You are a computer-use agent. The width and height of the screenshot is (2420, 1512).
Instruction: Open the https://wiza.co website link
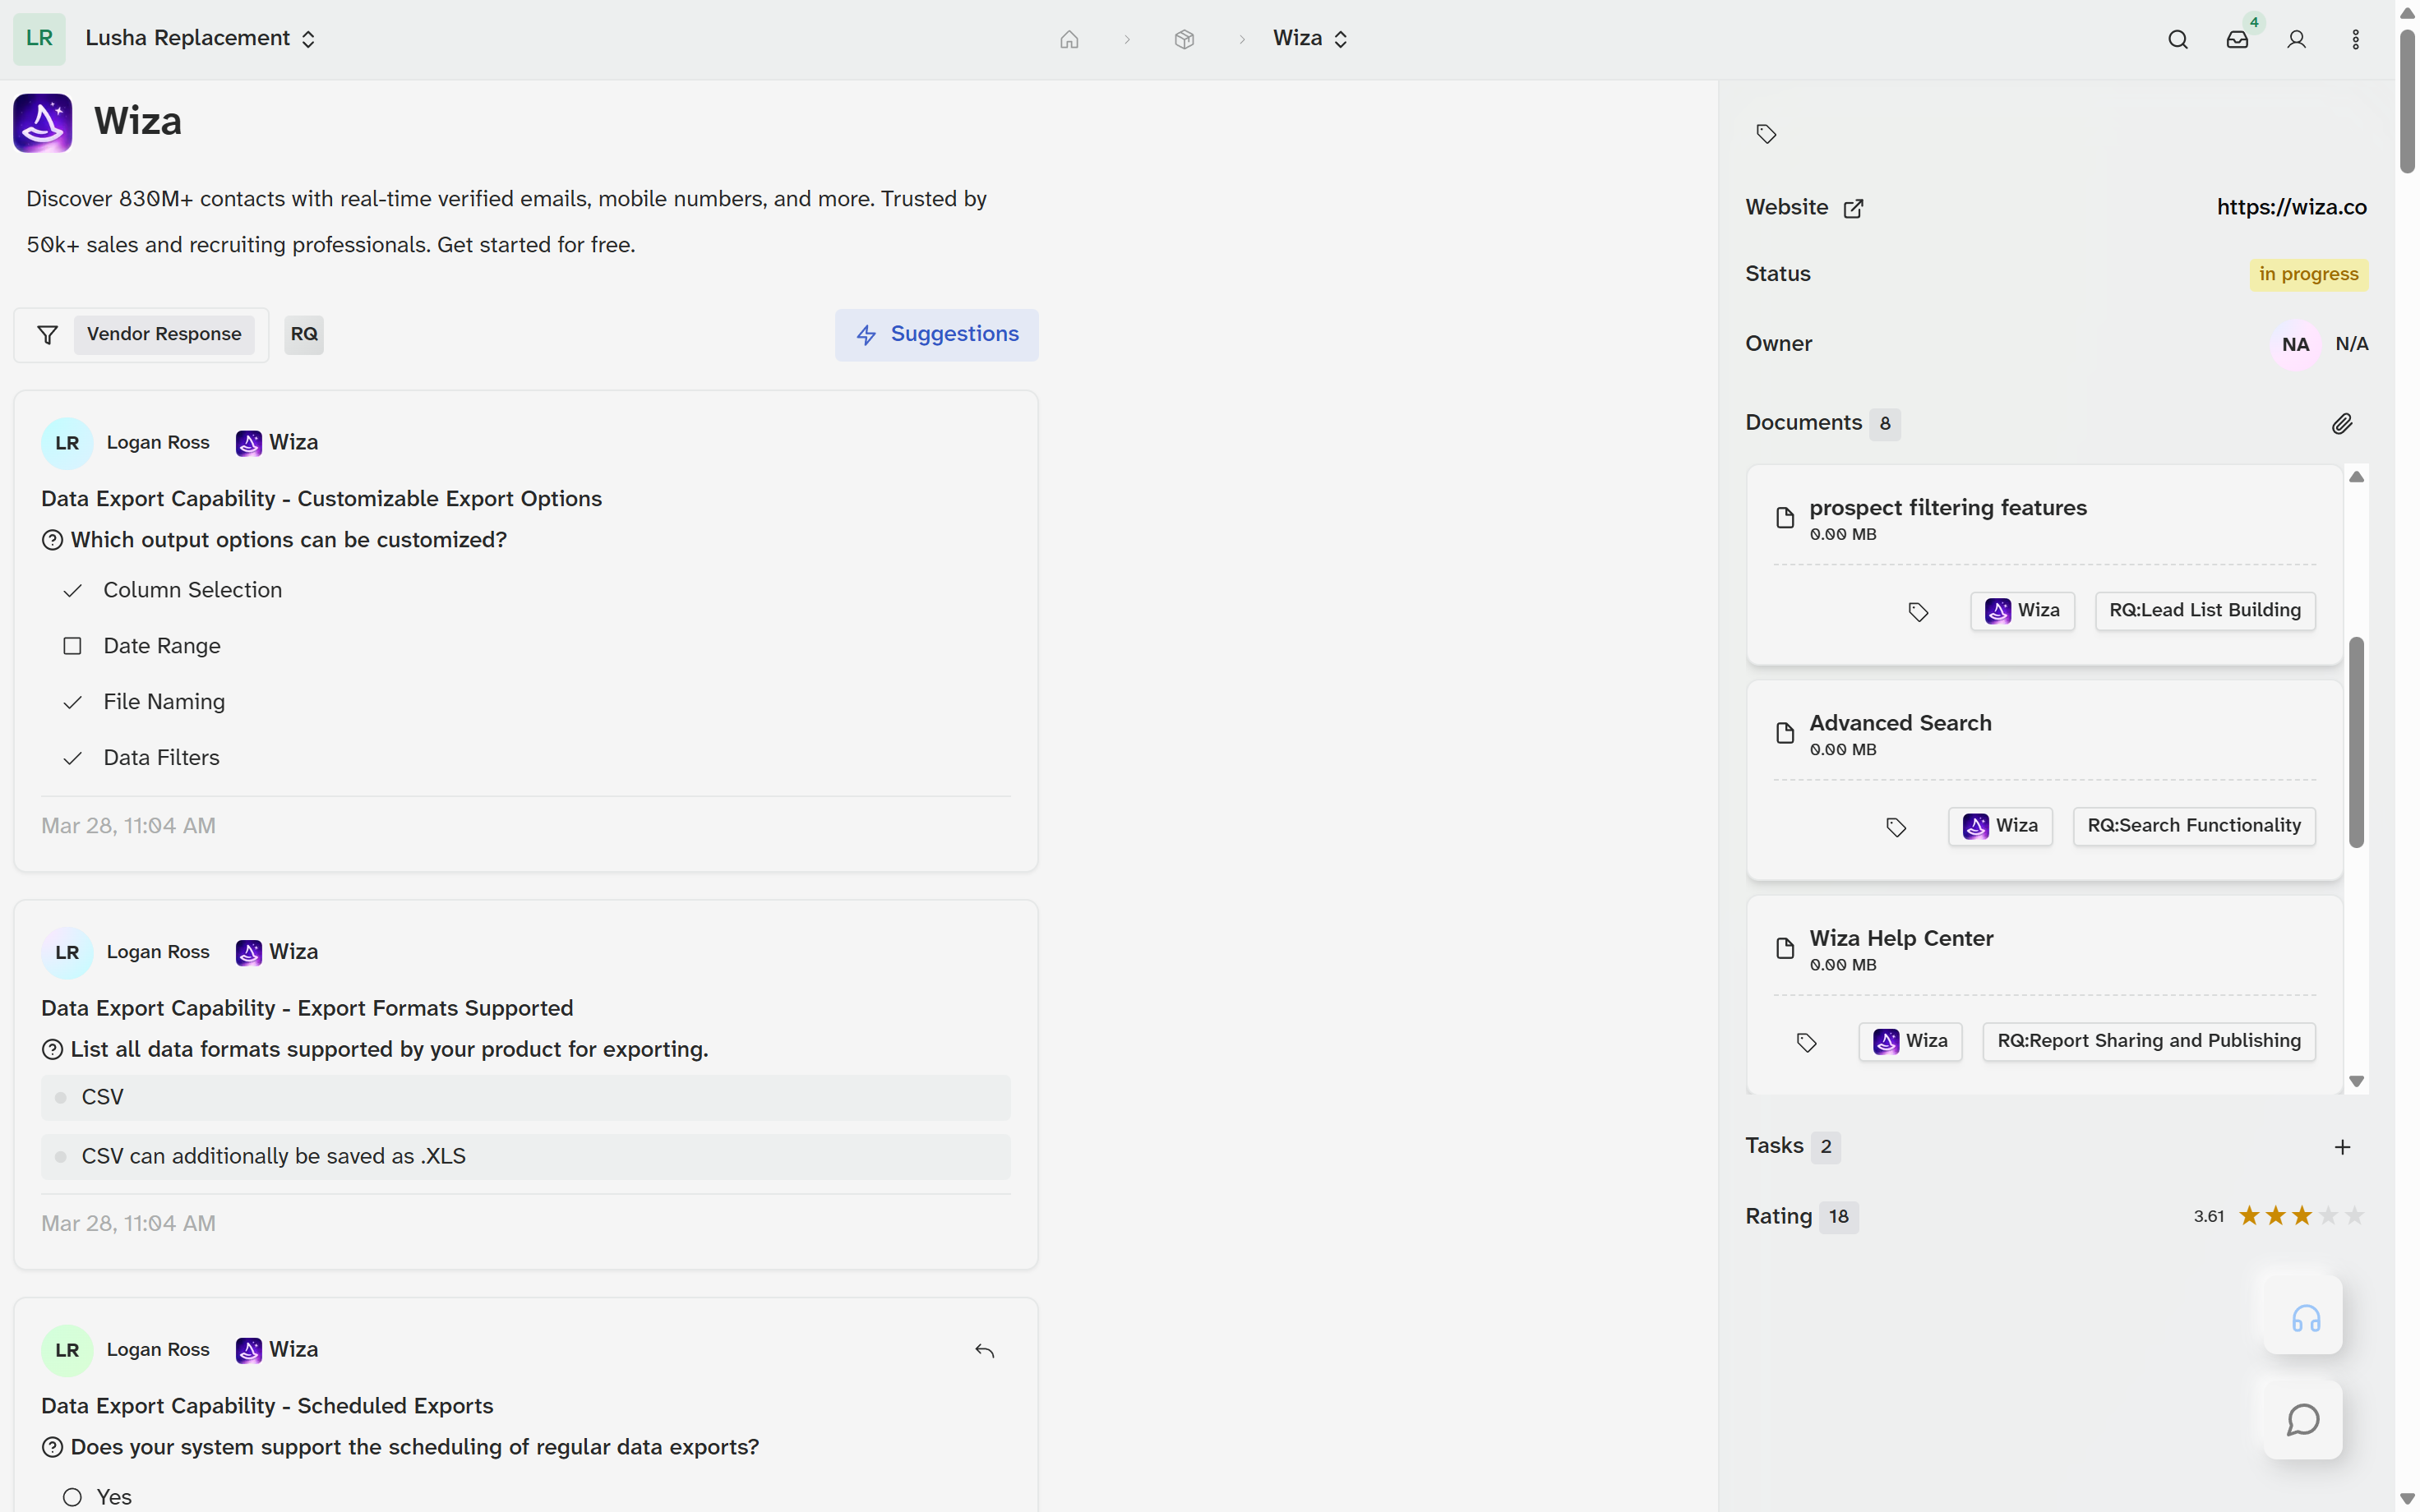tap(2291, 207)
